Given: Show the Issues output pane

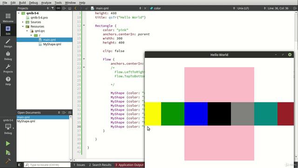Looking at the screenshot, I should point(79,165).
